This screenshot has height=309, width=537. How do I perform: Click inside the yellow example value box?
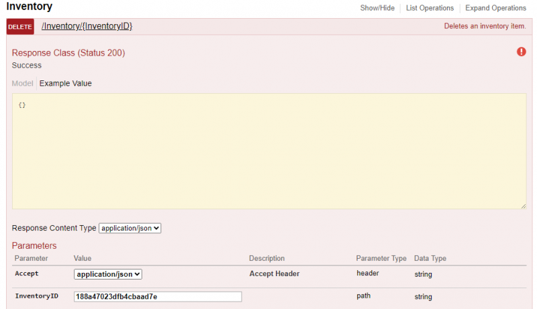coord(268,151)
